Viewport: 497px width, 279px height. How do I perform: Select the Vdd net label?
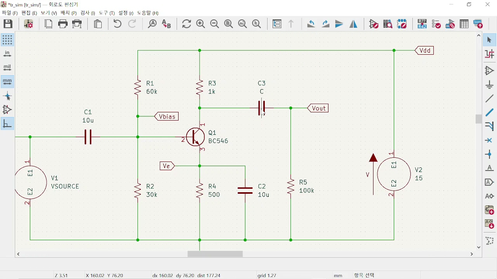[x=424, y=50]
